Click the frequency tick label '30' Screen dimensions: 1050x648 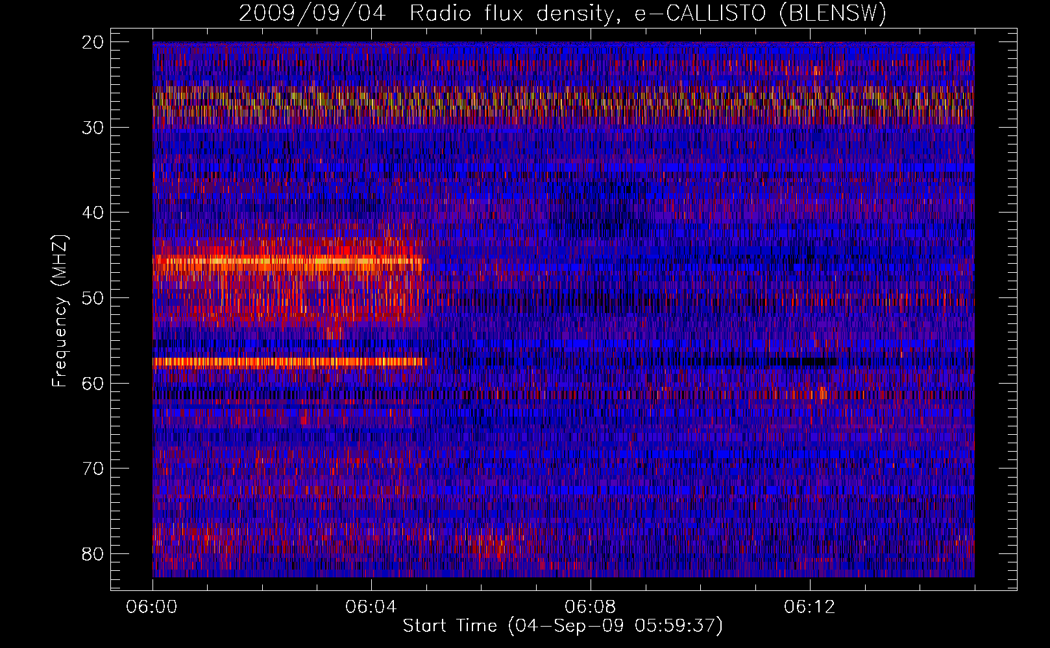pos(93,128)
